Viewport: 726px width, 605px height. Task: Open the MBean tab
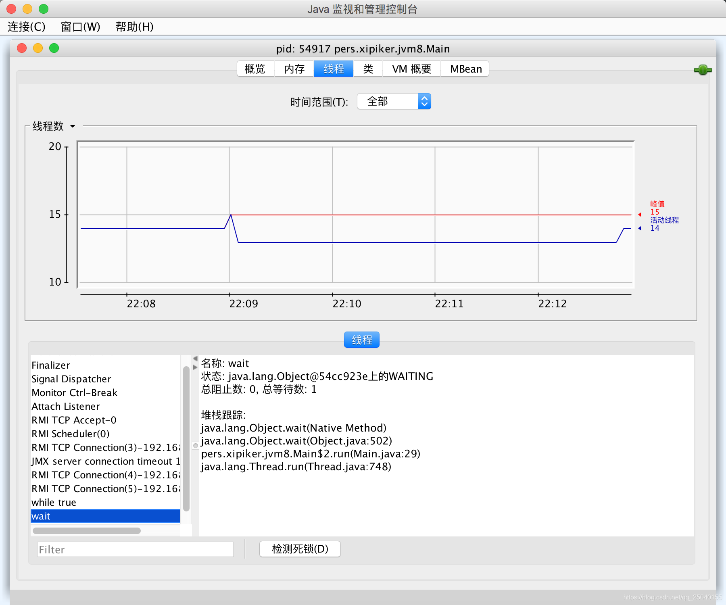click(x=465, y=69)
